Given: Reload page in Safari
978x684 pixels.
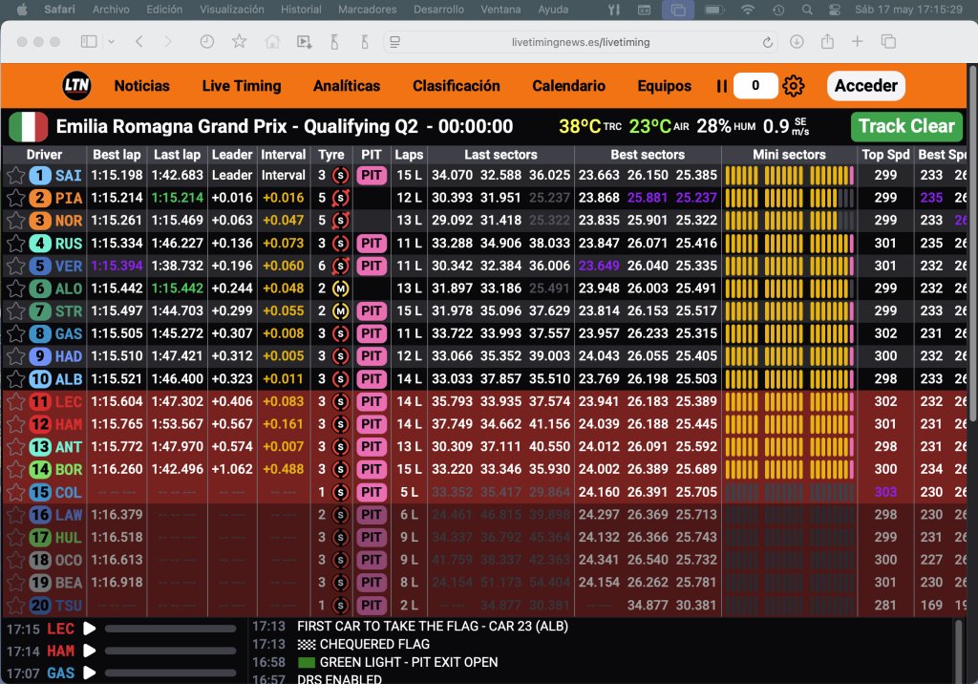Looking at the screenshot, I should click(768, 42).
